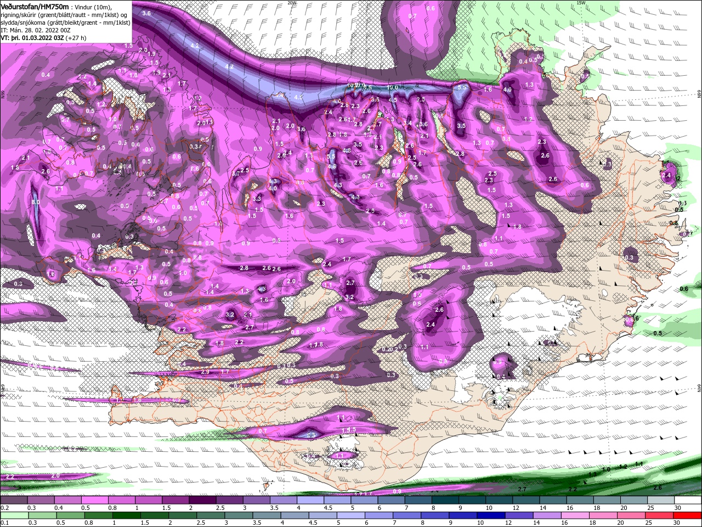Select the 'slydda/snjókoma' legend description line
The image size is (702, 527).
coord(66,23)
